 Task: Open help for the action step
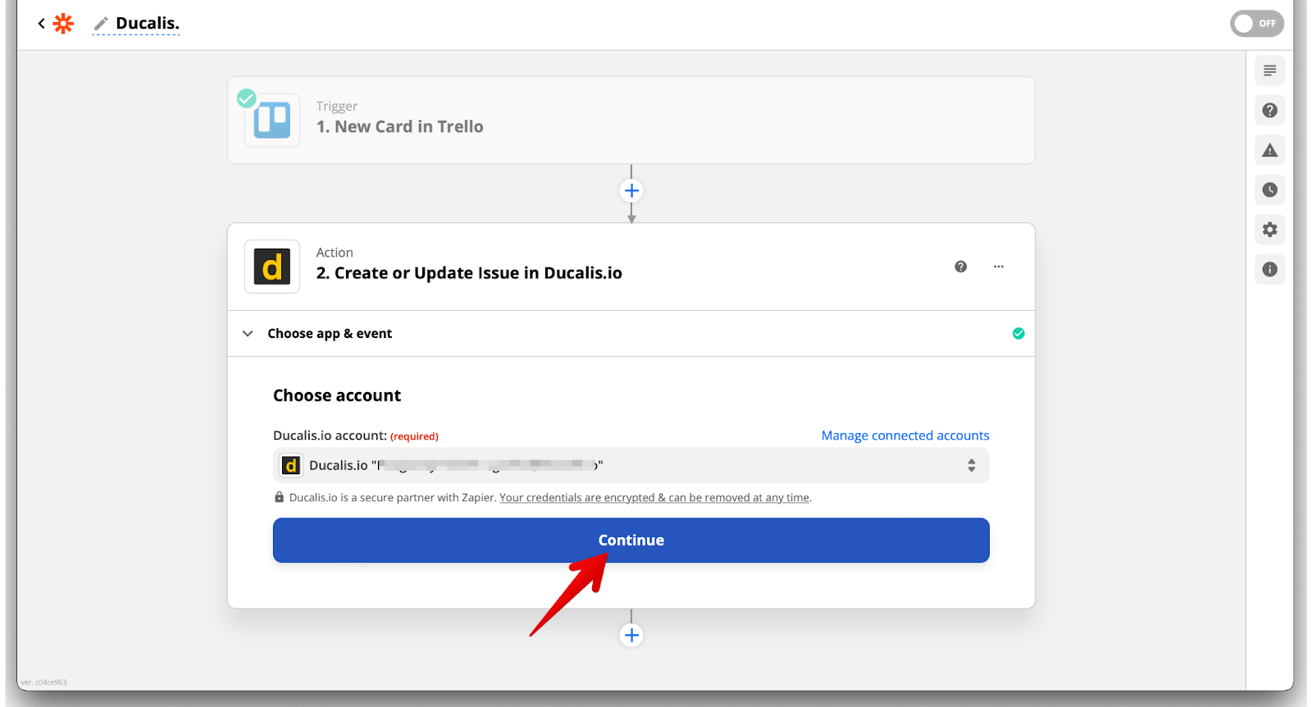961,267
